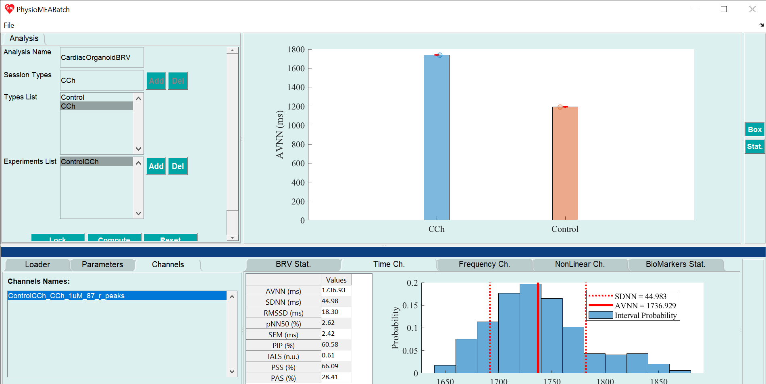Select the NonLinear Ch. tab
The width and height of the screenshot is (766, 384).
(579, 264)
